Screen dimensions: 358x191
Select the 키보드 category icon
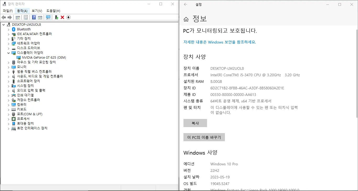[14, 109]
